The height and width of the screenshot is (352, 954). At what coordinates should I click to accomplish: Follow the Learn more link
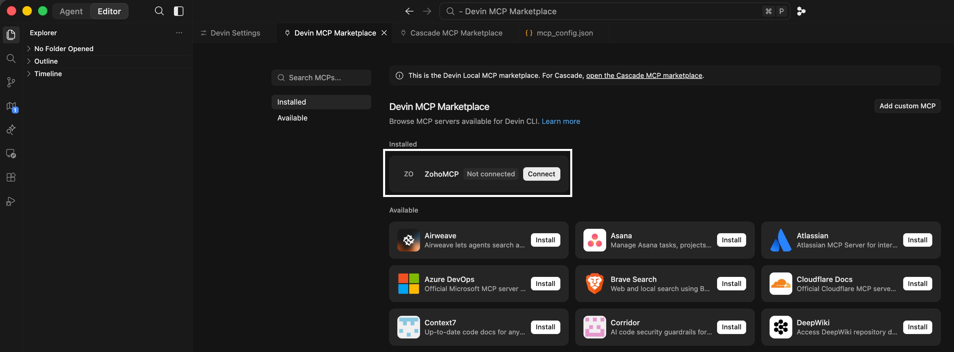coord(561,121)
